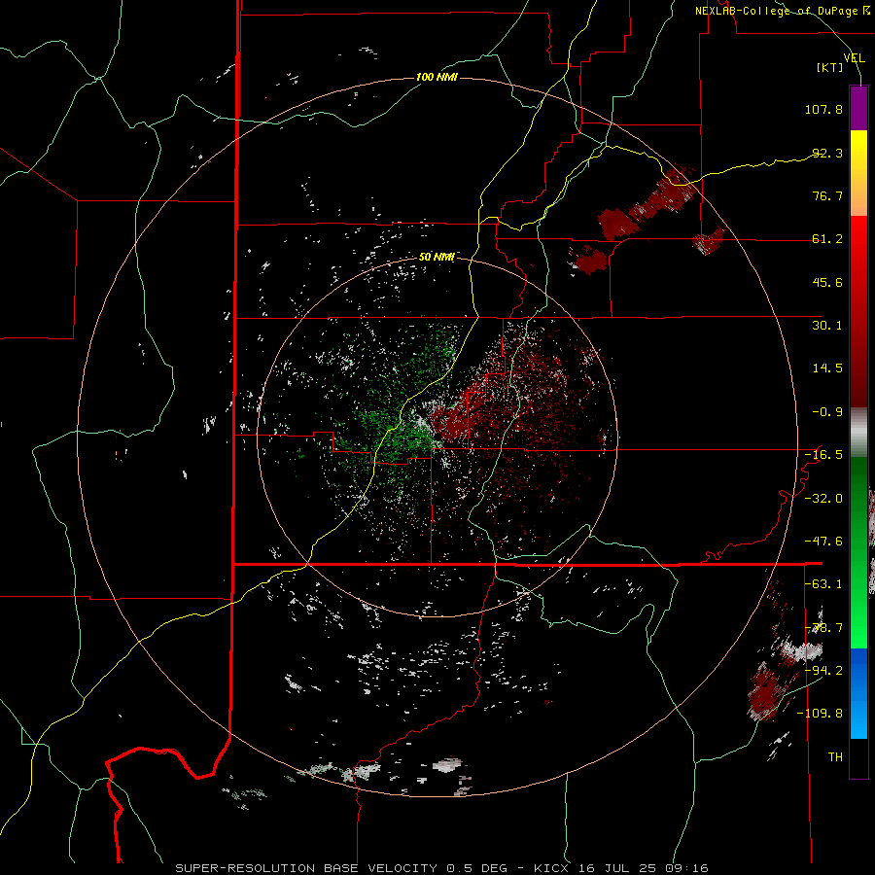Pick the gray near-zero color bar segment
The width and height of the screenshot is (875, 875).
(858, 433)
